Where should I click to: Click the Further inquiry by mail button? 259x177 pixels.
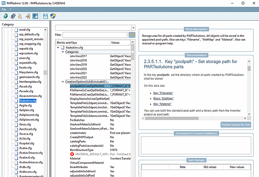tap(236, 124)
